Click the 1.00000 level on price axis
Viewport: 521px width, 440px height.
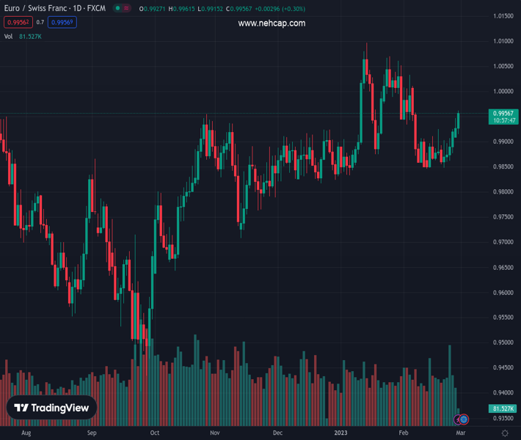503,92
